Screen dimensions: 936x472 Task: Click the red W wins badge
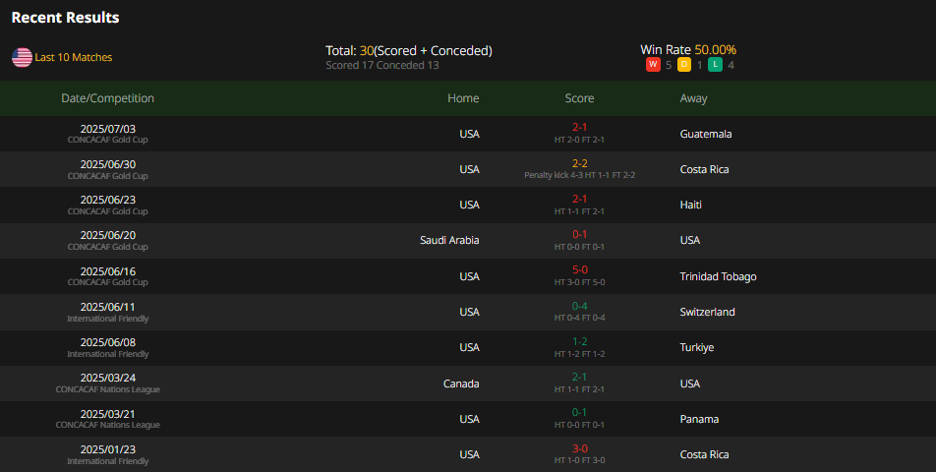coord(653,65)
